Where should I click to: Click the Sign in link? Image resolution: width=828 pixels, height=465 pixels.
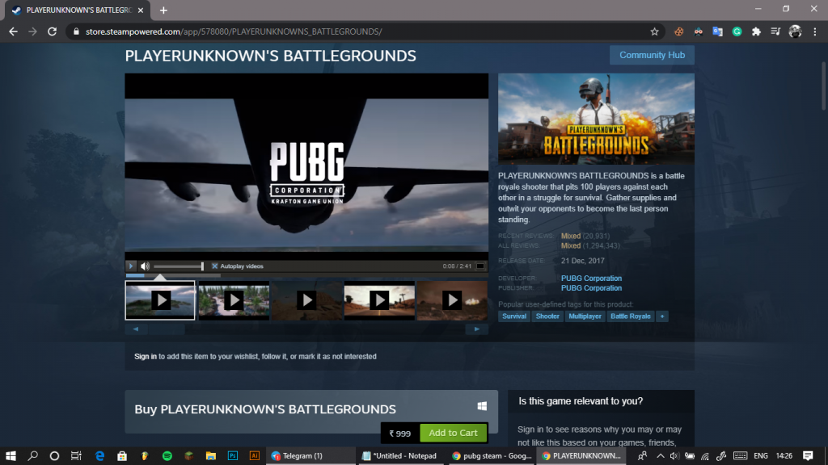[146, 356]
